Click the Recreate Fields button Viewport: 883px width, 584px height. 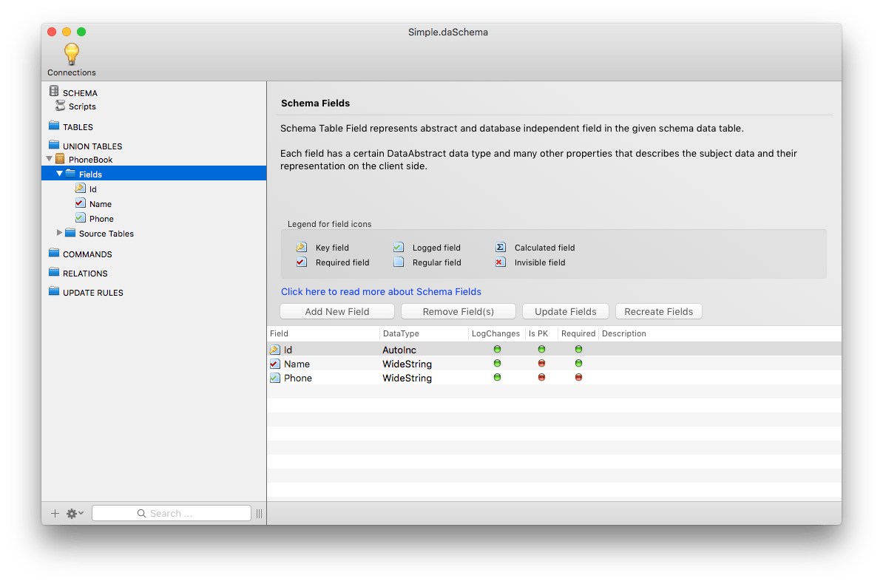pyautogui.click(x=659, y=311)
